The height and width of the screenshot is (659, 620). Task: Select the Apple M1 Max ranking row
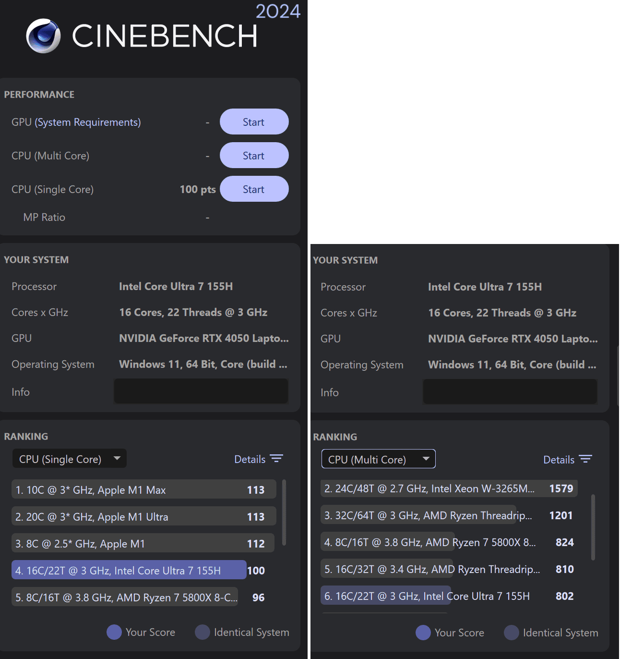pyautogui.click(x=144, y=489)
